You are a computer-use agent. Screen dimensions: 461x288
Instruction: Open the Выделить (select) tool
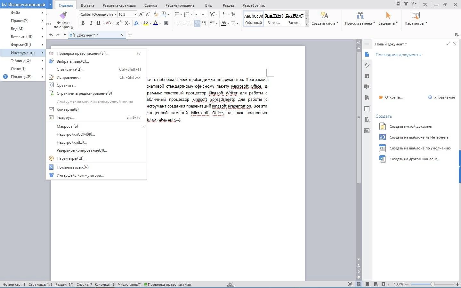point(388,18)
